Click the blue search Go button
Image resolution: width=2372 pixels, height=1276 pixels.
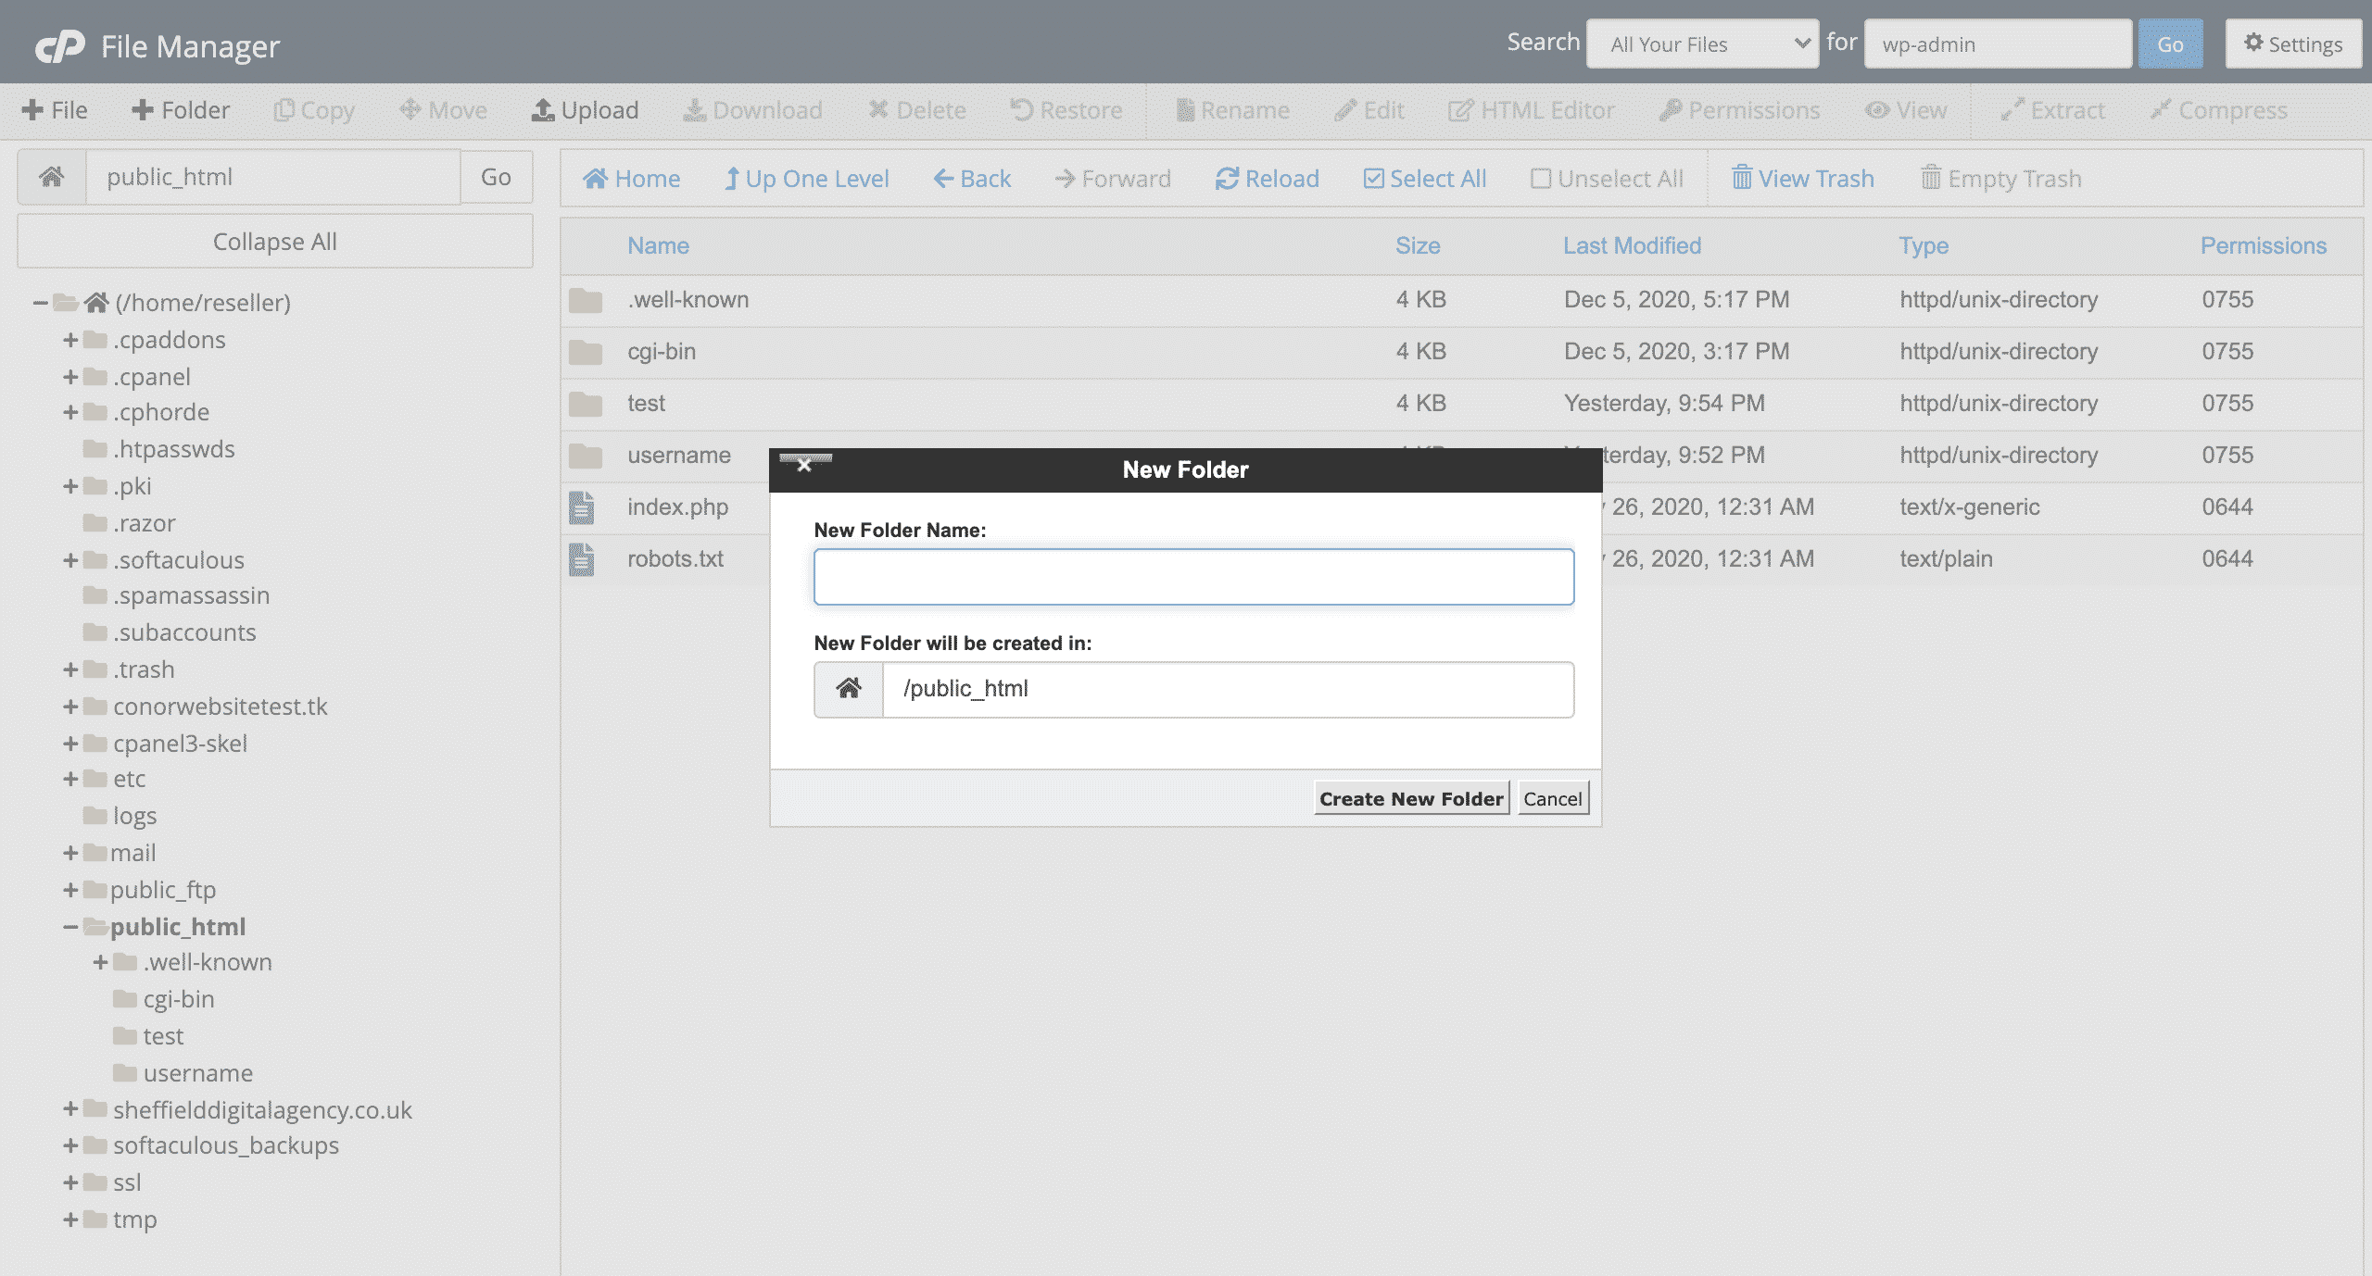coord(2170,44)
